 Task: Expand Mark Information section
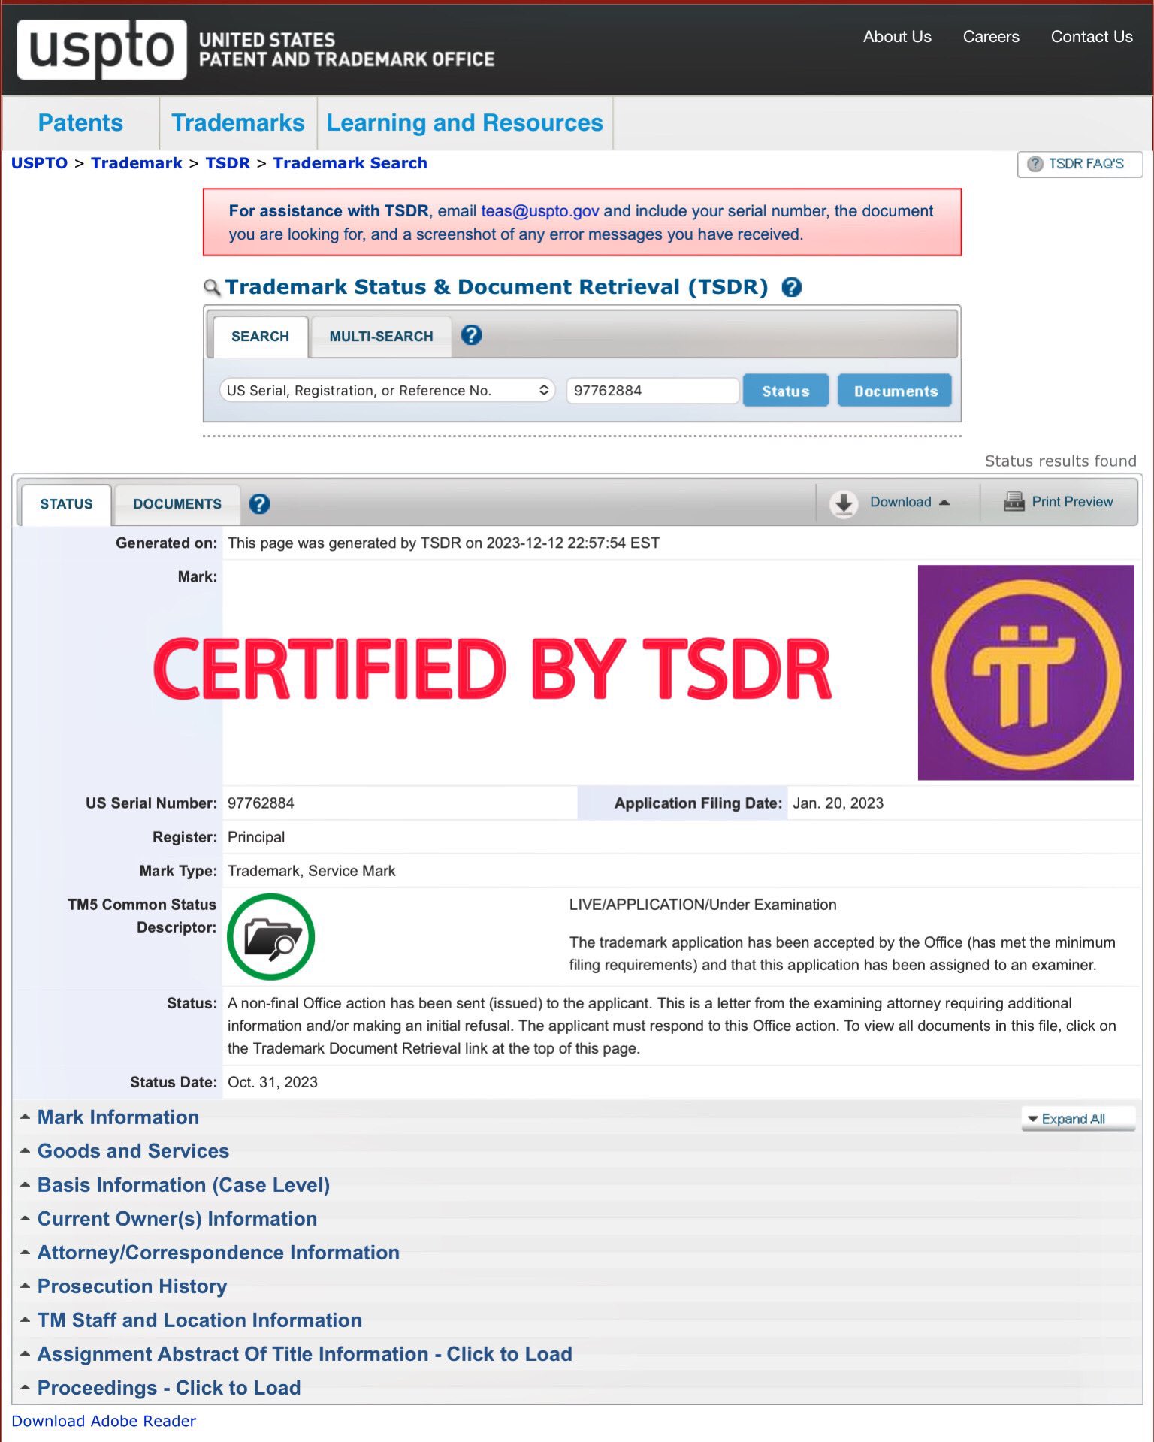pos(118,1117)
